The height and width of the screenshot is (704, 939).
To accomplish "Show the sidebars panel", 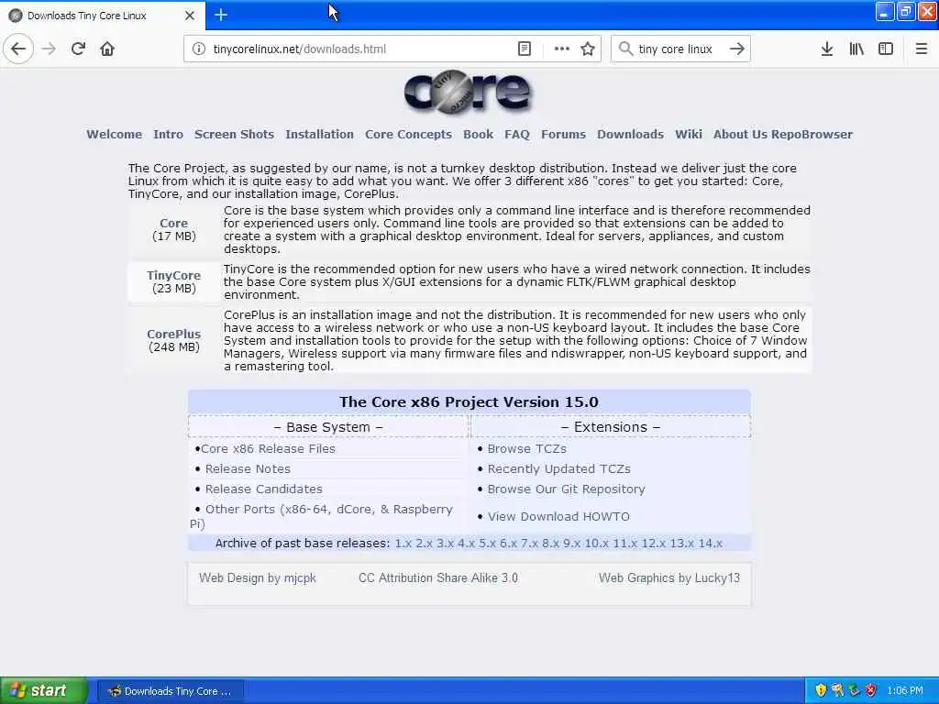I will 886,49.
